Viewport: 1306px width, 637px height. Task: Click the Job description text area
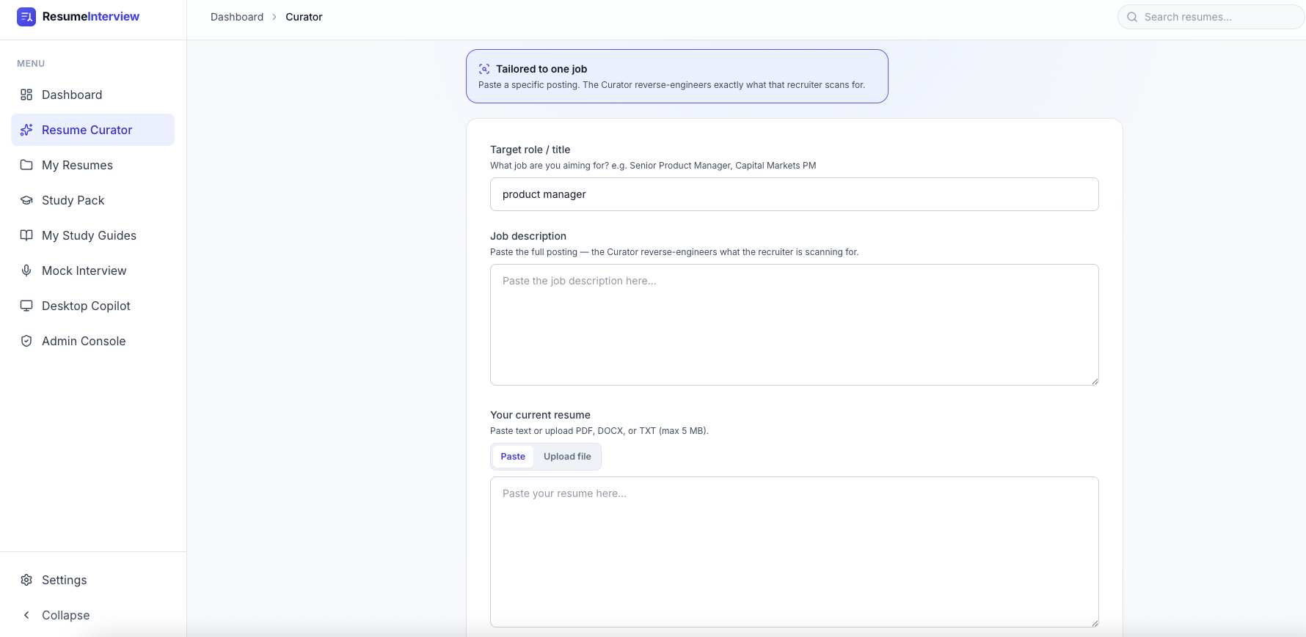(x=794, y=325)
